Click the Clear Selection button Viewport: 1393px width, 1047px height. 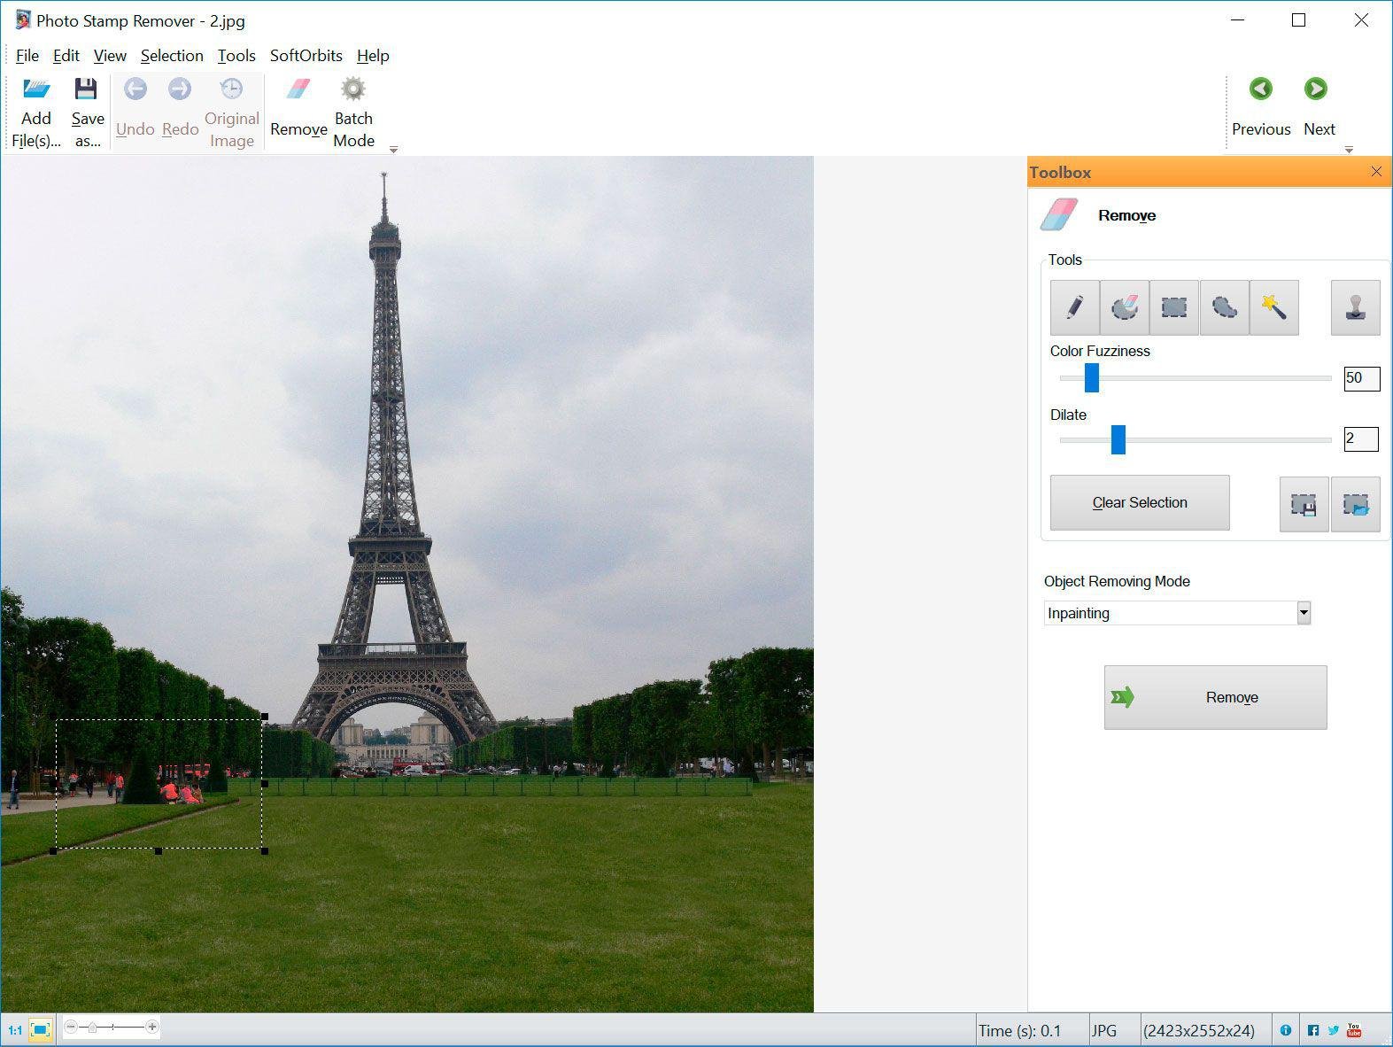pos(1139,502)
